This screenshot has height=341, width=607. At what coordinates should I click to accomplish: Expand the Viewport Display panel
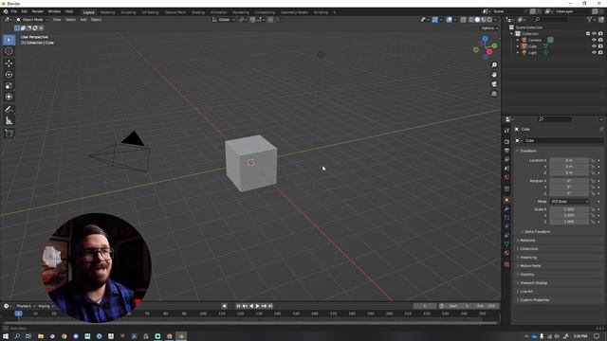coord(532,283)
